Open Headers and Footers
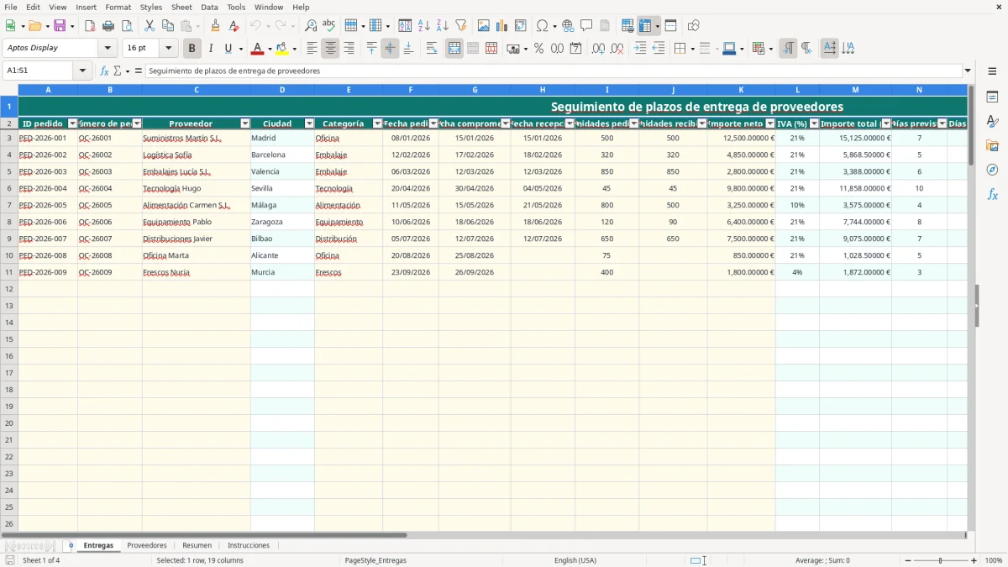This screenshot has width=1008, height=567. tap(605, 26)
